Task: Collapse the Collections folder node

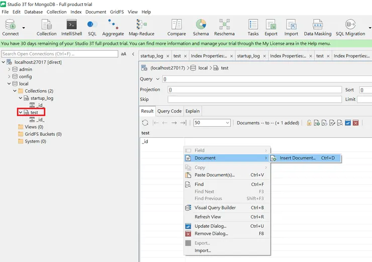Action: pyautogui.click(x=15, y=91)
